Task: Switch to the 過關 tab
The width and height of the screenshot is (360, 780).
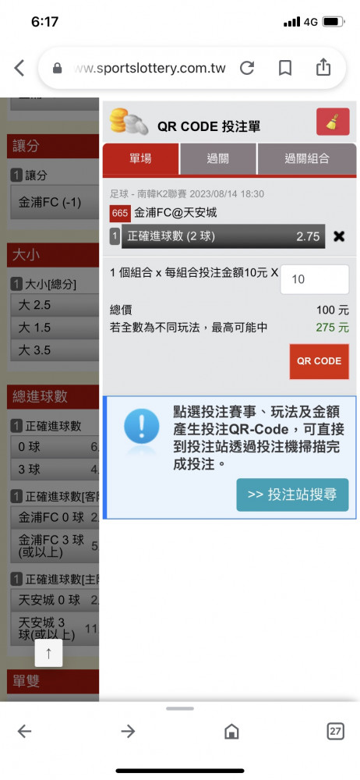Action: (x=217, y=159)
